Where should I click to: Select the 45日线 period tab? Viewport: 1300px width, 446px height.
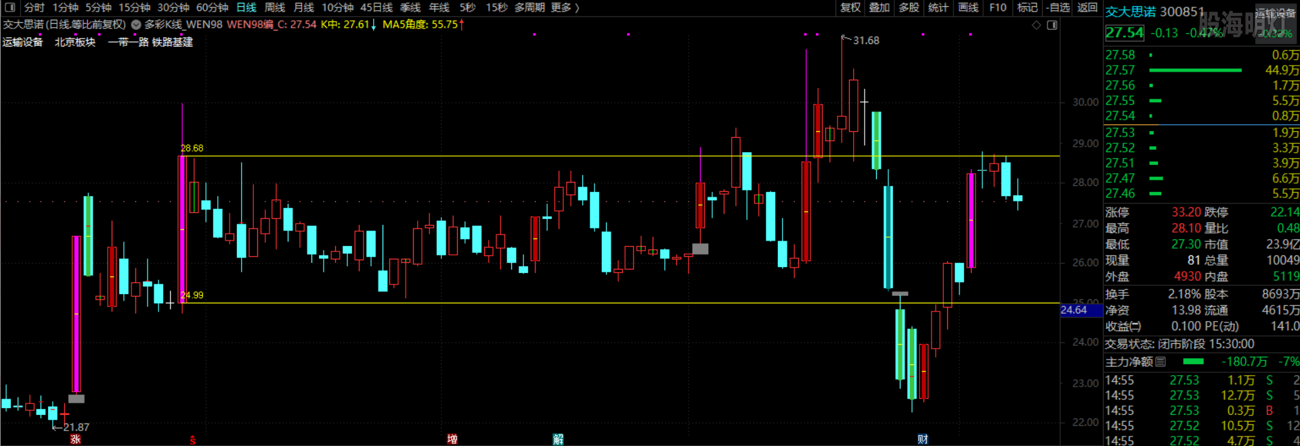click(x=376, y=7)
